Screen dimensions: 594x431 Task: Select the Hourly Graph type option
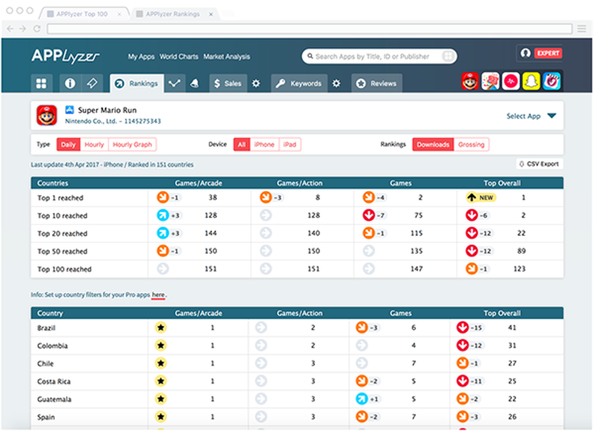[x=132, y=144]
